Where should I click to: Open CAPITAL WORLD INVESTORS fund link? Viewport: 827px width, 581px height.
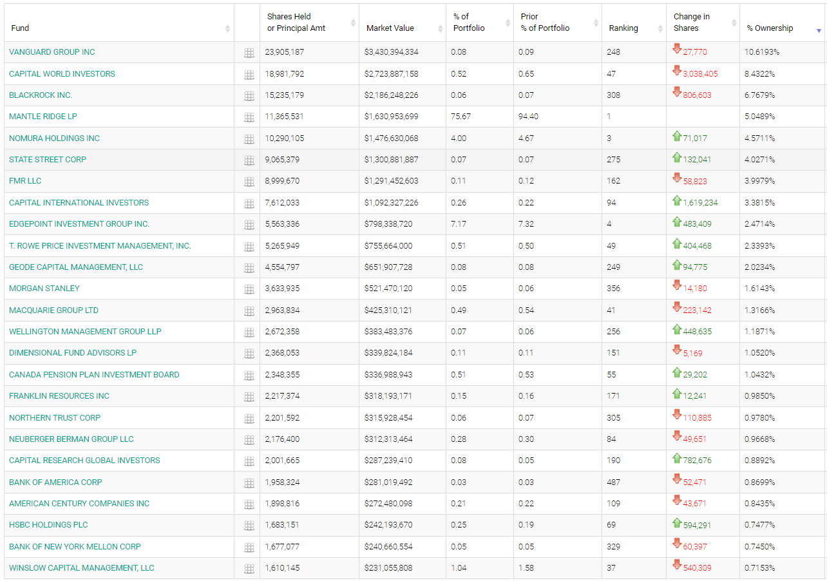62,74
